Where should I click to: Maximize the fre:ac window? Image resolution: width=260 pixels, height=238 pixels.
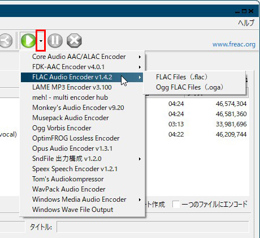click(x=244, y=11)
